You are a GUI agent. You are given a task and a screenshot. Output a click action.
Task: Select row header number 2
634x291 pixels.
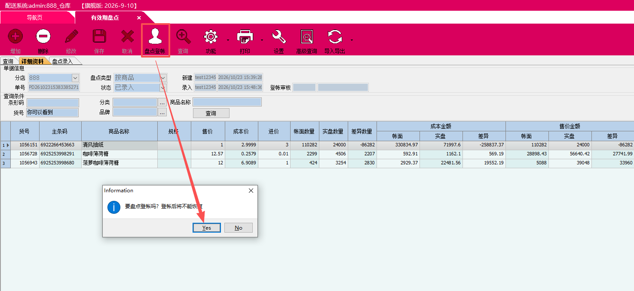pos(5,154)
